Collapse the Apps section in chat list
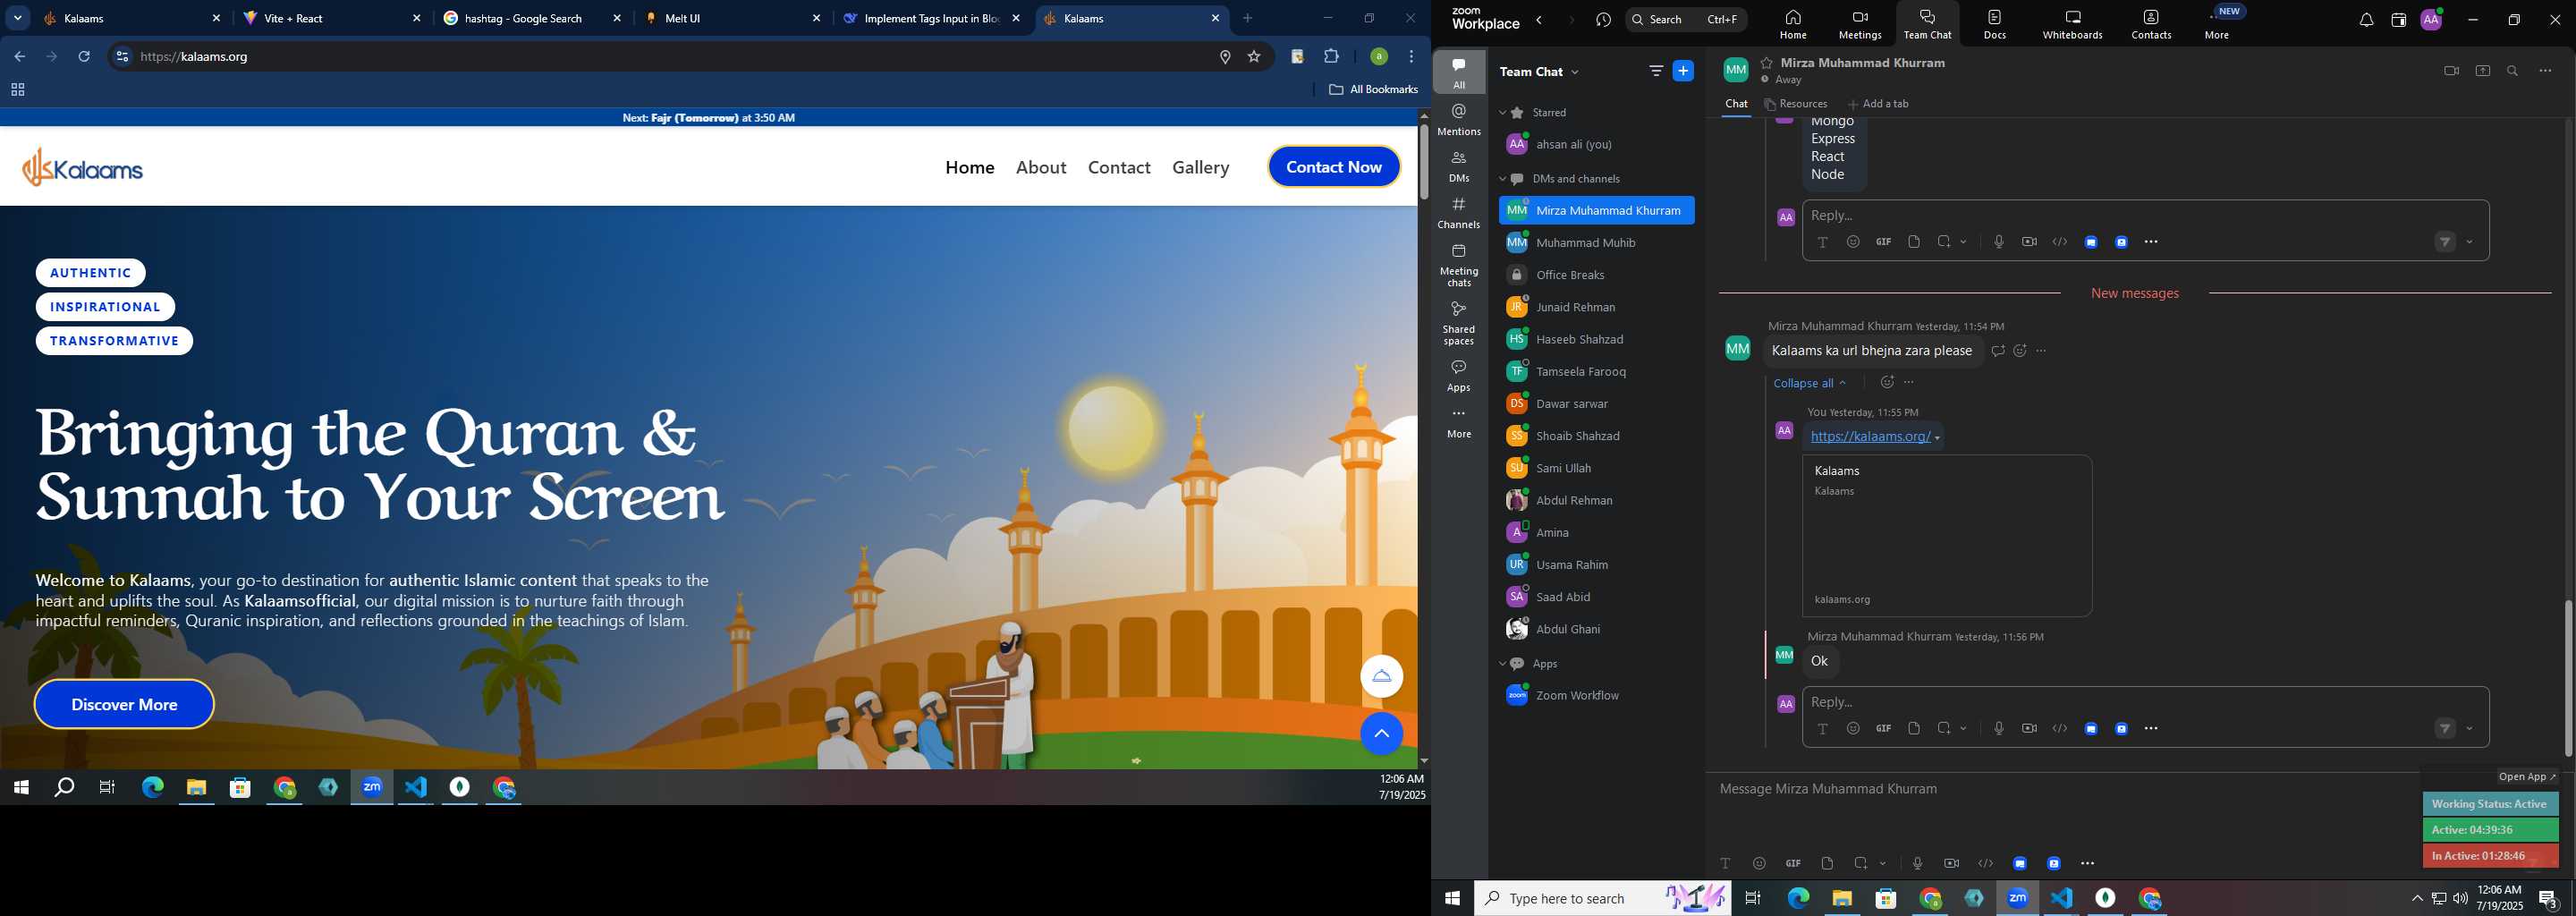Screen dimensions: 2576x916 coord(1502,664)
